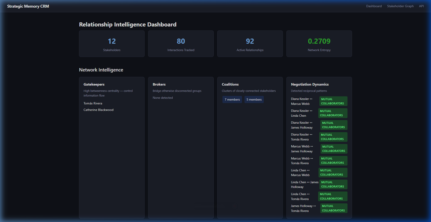
Task: Click the Relationship Intelligence Dashboard title
Action: coord(128,24)
